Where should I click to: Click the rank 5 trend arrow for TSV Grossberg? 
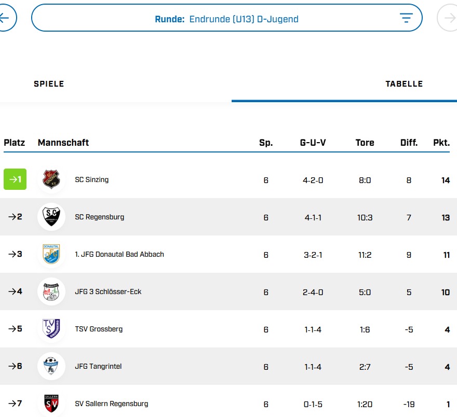(15, 329)
